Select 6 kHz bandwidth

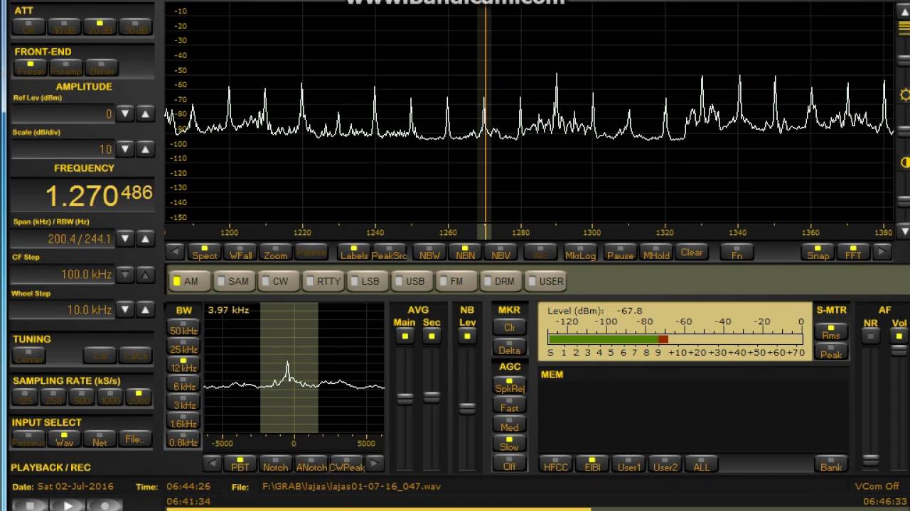pyautogui.click(x=183, y=384)
